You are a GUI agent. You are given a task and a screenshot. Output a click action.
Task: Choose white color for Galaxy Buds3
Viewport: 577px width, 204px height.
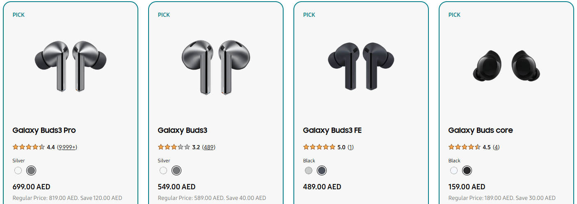(163, 170)
